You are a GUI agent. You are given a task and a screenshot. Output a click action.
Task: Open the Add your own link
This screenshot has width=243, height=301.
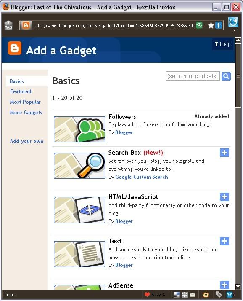[27, 141]
